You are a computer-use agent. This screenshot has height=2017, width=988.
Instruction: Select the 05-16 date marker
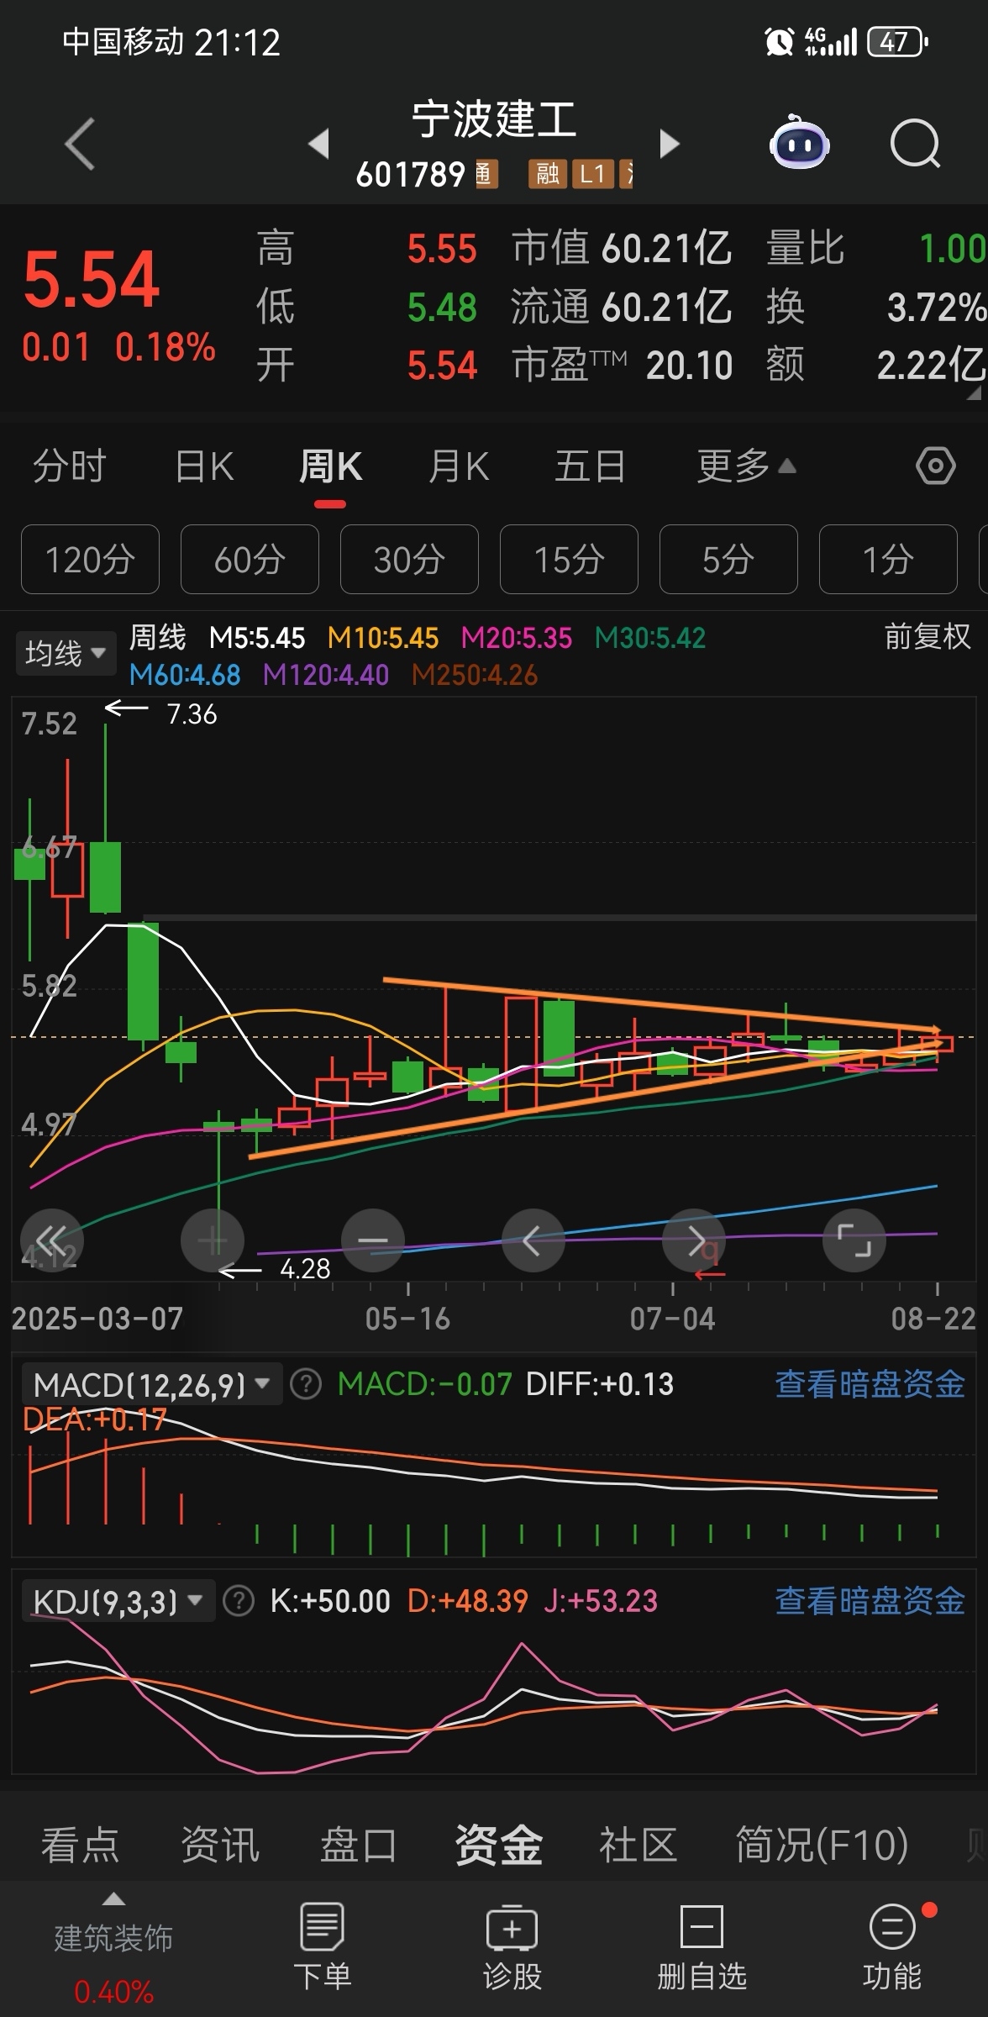(x=407, y=1319)
